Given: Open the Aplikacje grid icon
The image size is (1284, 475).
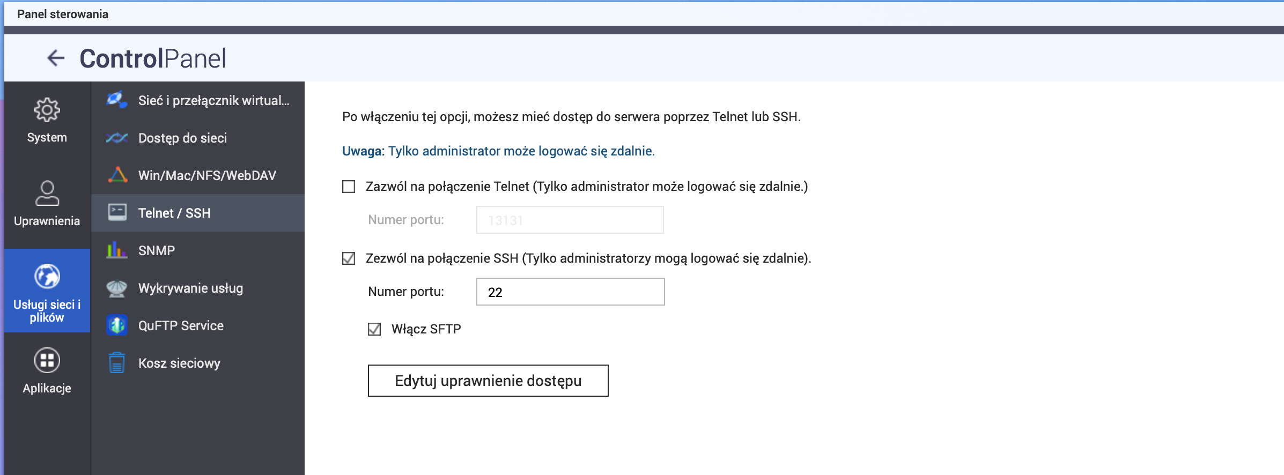Looking at the screenshot, I should 47,360.
